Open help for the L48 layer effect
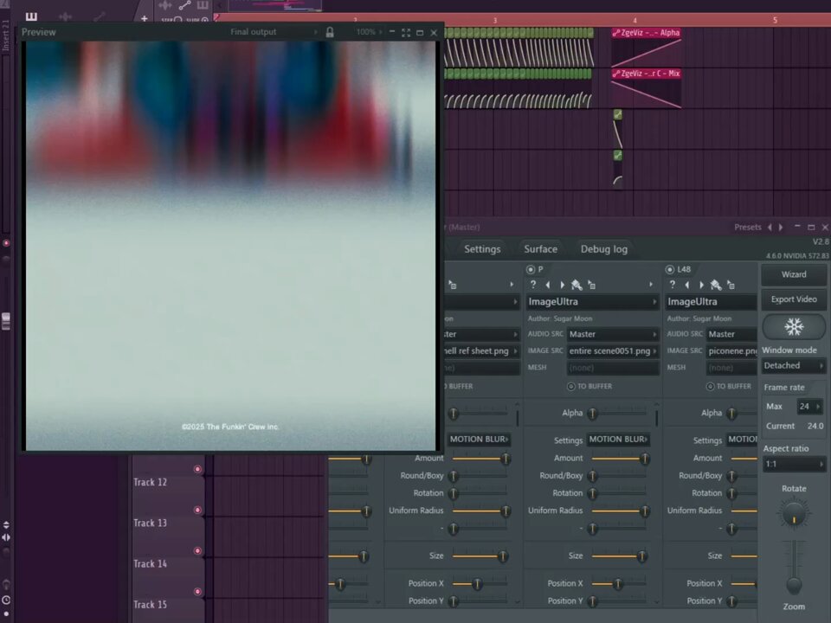Viewport: 831px width, 623px height. [x=673, y=285]
